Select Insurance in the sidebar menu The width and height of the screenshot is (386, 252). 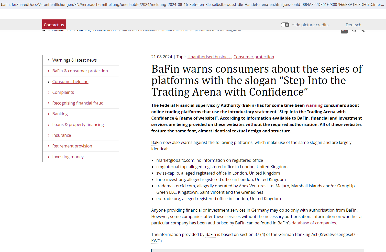(62, 135)
